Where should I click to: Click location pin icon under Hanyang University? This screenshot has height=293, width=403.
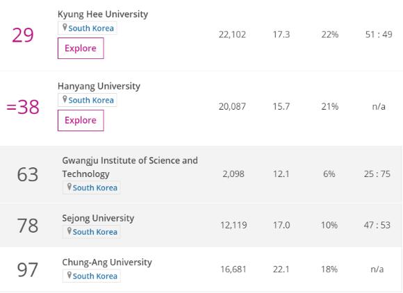[65, 99]
